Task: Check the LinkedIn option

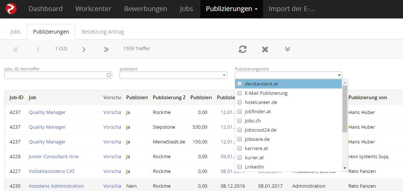Action: click(240, 167)
